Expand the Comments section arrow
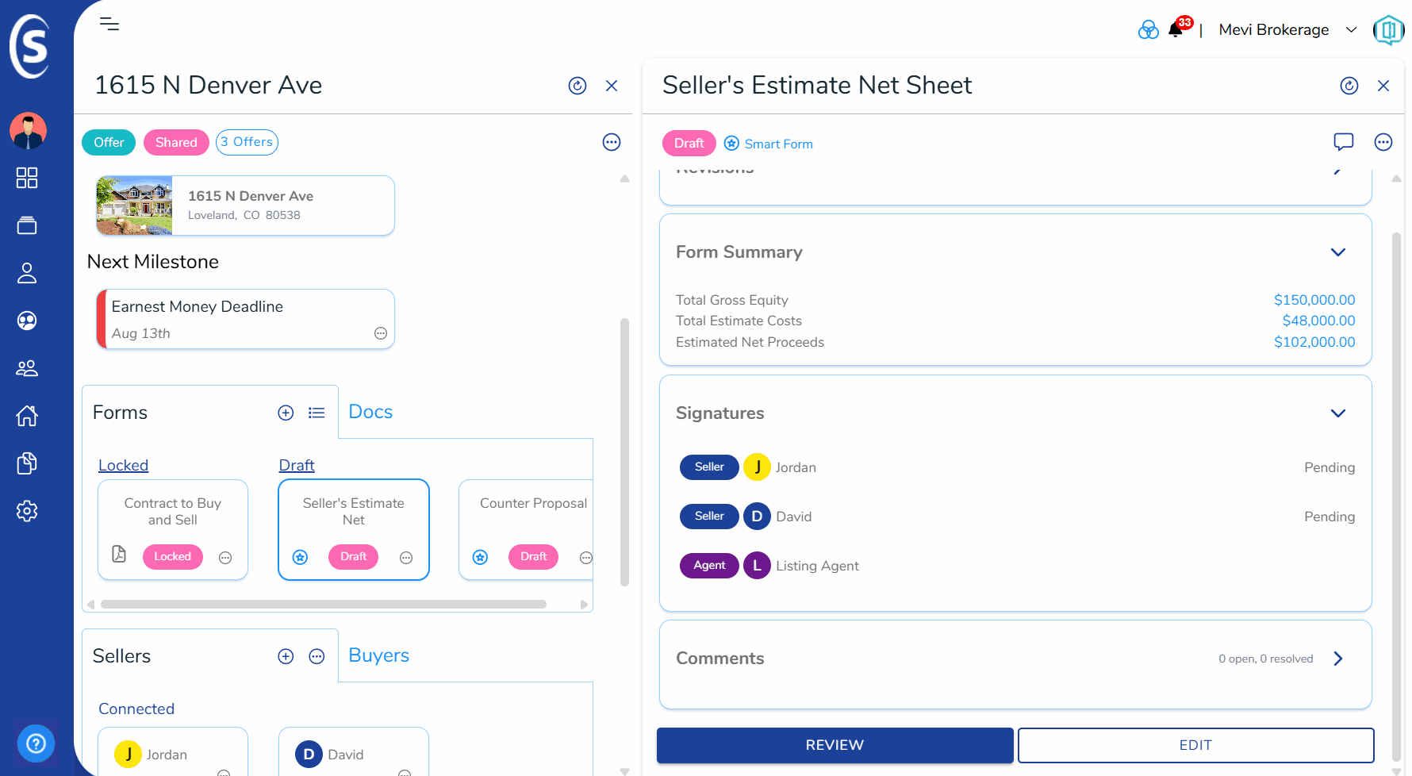The width and height of the screenshot is (1412, 776). click(x=1338, y=659)
